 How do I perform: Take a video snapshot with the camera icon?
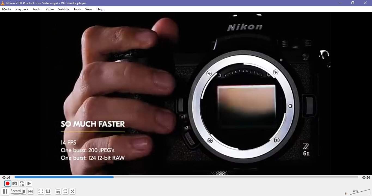[x=15, y=183]
